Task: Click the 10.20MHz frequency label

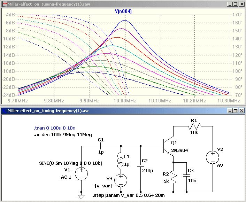Action: (x=194, y=101)
